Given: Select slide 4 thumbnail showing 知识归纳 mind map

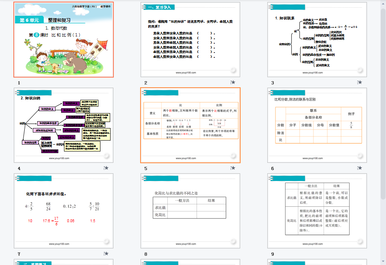Looking at the screenshot, I should pos(64,125).
